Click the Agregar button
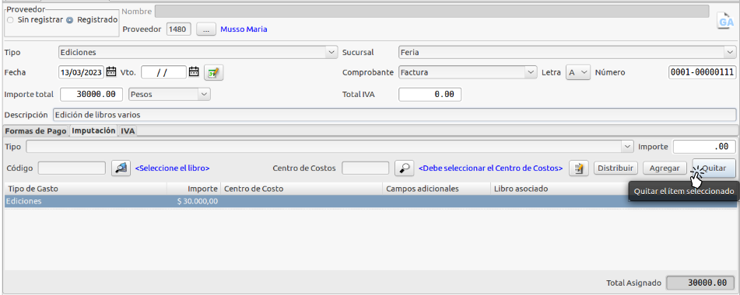Image resolution: width=740 pixels, height=295 pixels. pyautogui.click(x=665, y=168)
